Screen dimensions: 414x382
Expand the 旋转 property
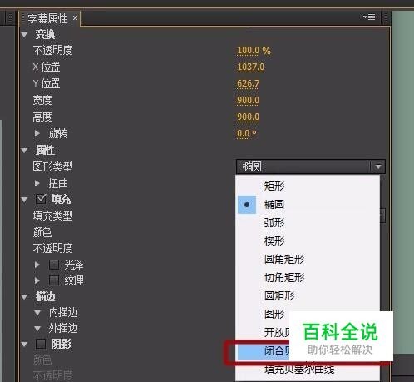(37, 133)
